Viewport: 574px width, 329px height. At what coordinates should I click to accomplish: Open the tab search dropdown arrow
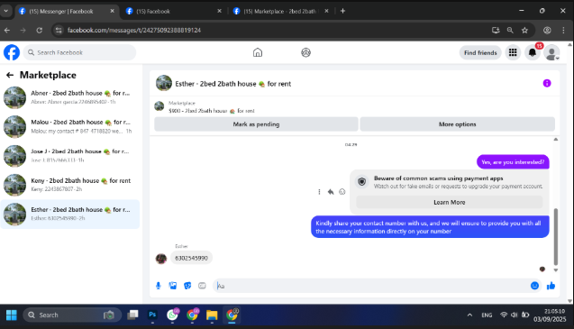coord(5,11)
